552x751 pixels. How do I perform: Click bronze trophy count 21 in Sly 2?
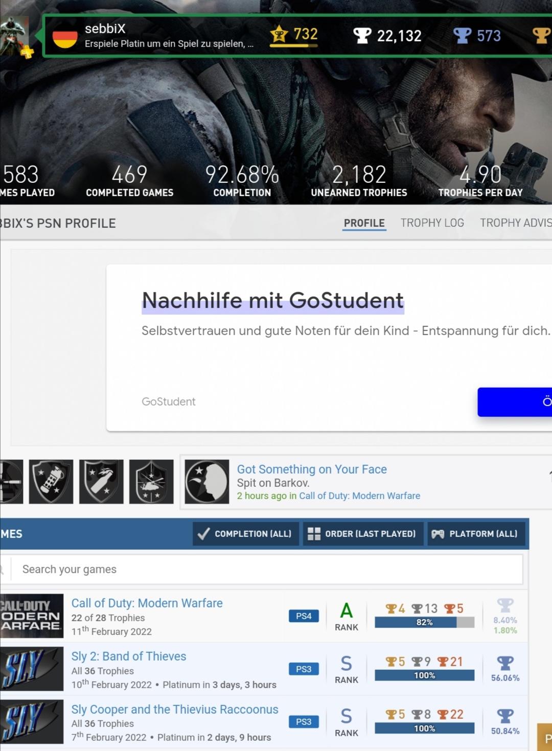click(x=450, y=662)
